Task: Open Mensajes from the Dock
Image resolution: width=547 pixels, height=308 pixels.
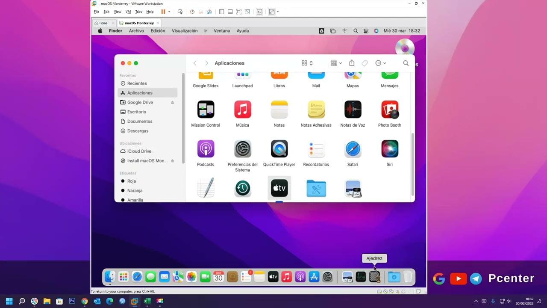Action: click(x=150, y=277)
